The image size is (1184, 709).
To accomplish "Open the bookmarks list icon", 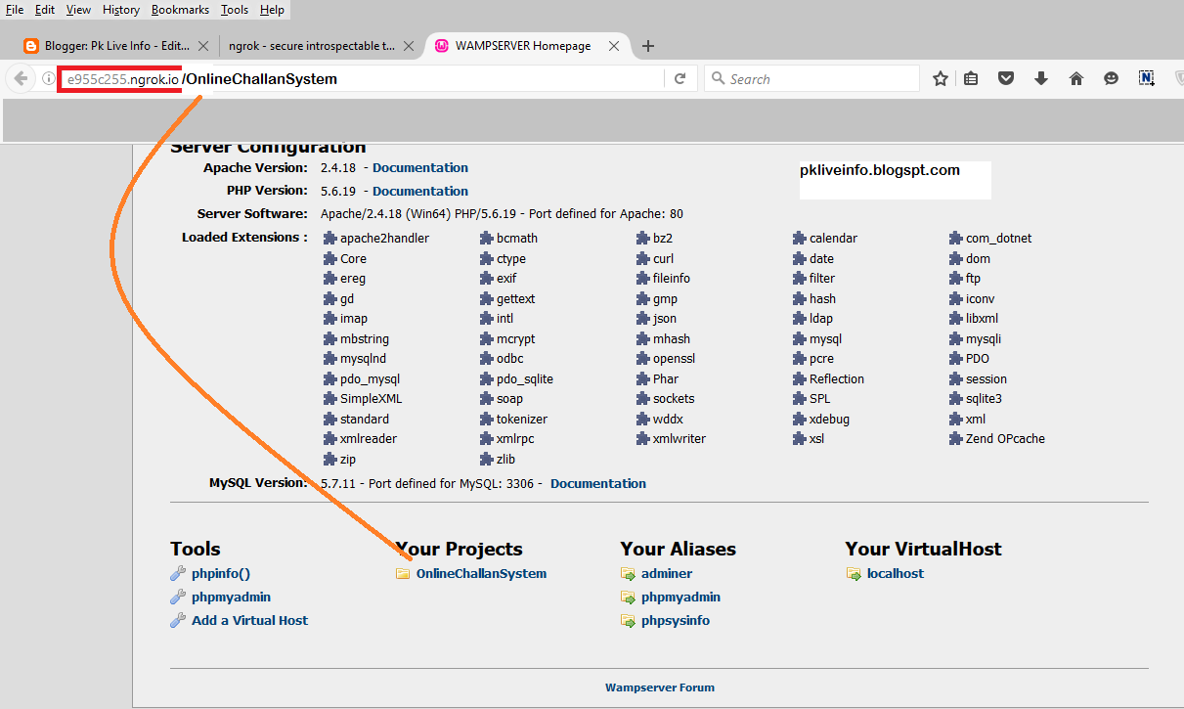I will [971, 79].
